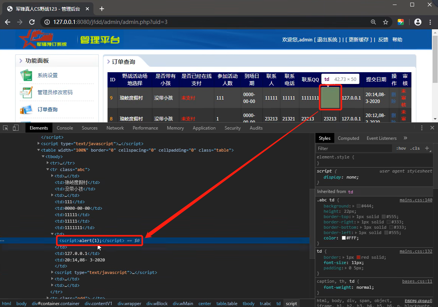Image resolution: width=438 pixels, height=307 pixels.
Task: View site information icon in address bar
Action: point(47,22)
